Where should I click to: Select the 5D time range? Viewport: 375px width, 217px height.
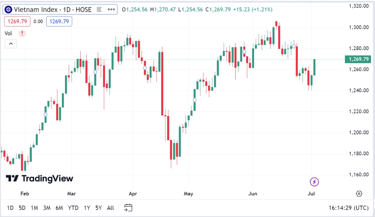click(22, 208)
